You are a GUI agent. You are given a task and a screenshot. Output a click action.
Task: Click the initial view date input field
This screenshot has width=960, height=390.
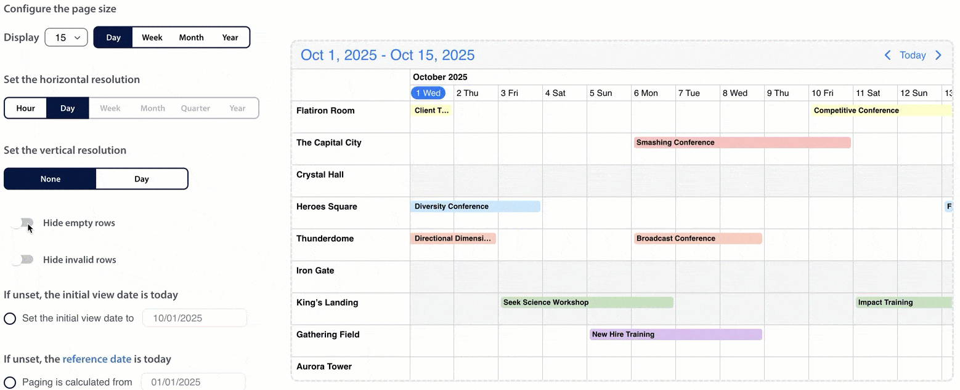tap(194, 319)
